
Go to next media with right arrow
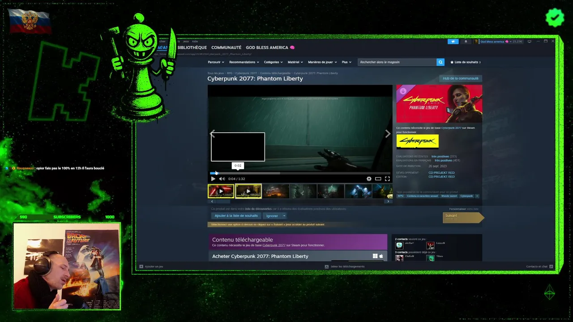pyautogui.click(x=388, y=134)
